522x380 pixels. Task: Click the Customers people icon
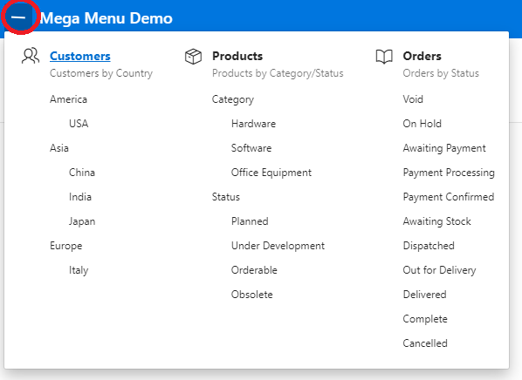tap(31, 56)
